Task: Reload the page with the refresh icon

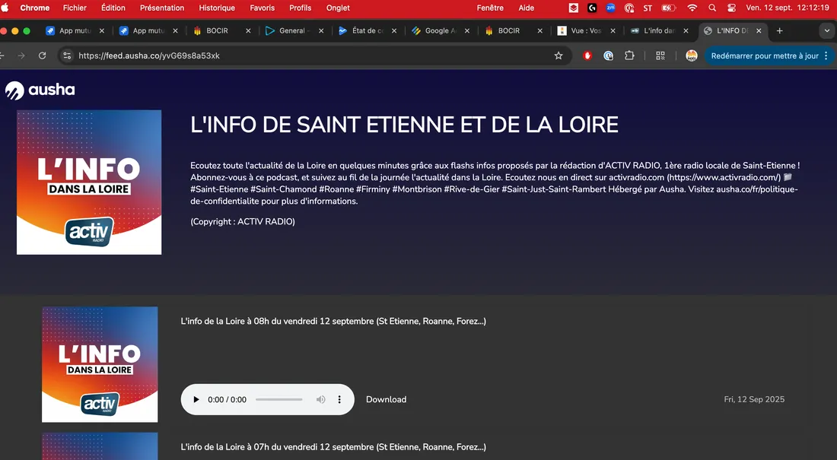Action: pos(42,55)
